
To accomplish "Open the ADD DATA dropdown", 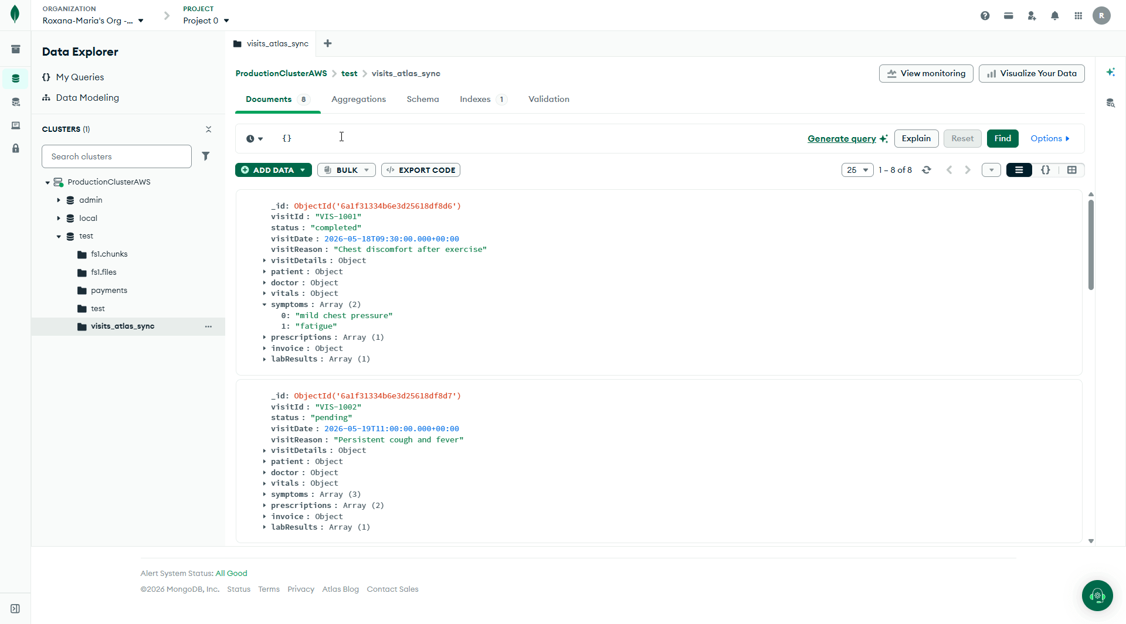I will (273, 170).
